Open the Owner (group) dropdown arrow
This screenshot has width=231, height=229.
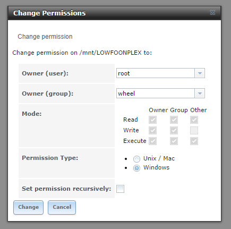tap(200, 94)
